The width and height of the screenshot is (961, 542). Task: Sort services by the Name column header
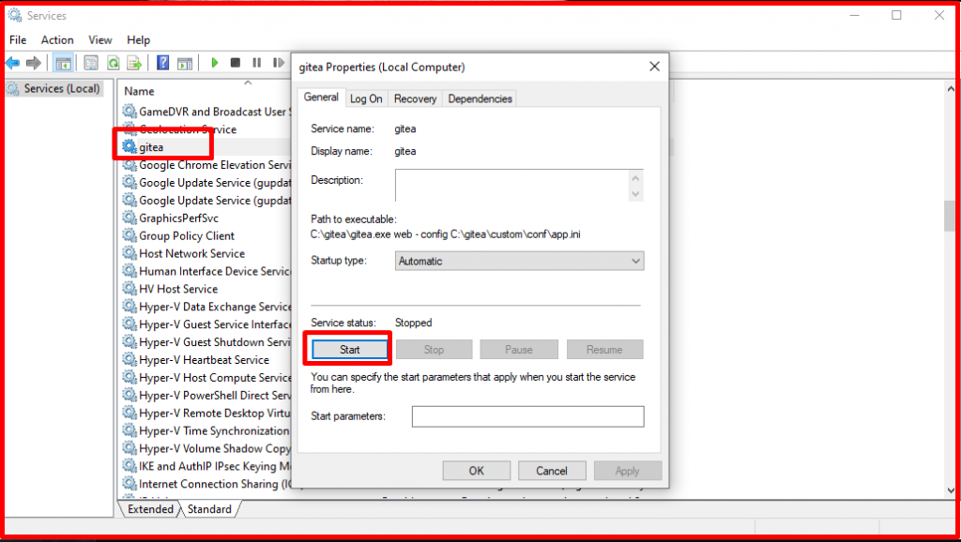pyautogui.click(x=140, y=91)
